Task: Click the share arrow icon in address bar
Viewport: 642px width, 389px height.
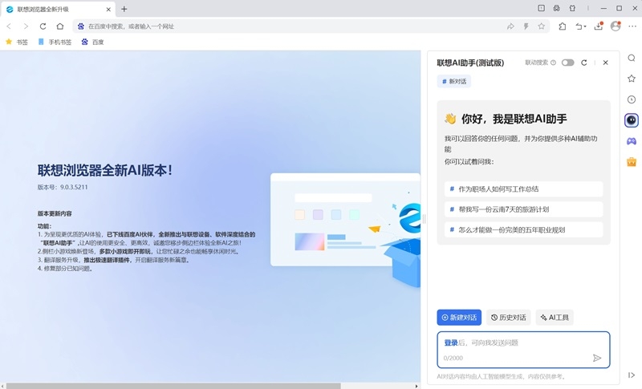Action: click(510, 26)
